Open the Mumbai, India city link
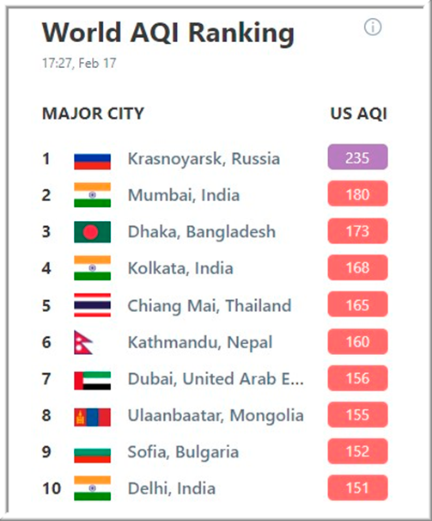 click(x=184, y=195)
